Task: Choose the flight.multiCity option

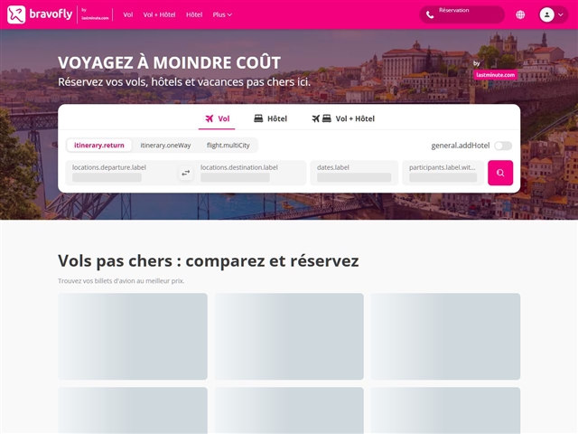Action: [x=228, y=145]
